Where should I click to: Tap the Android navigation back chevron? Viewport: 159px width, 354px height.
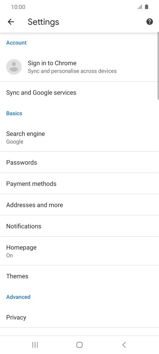point(124,344)
